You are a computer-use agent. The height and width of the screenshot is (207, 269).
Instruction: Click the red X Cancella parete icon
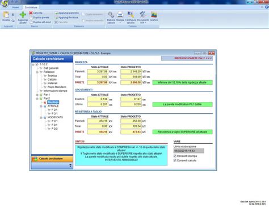click(31, 13)
